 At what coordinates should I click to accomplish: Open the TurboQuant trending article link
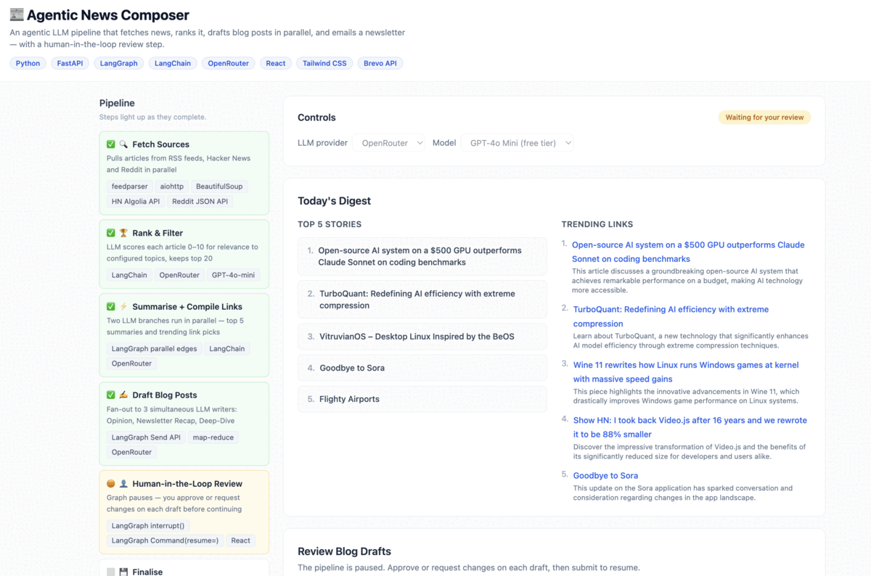(x=671, y=308)
